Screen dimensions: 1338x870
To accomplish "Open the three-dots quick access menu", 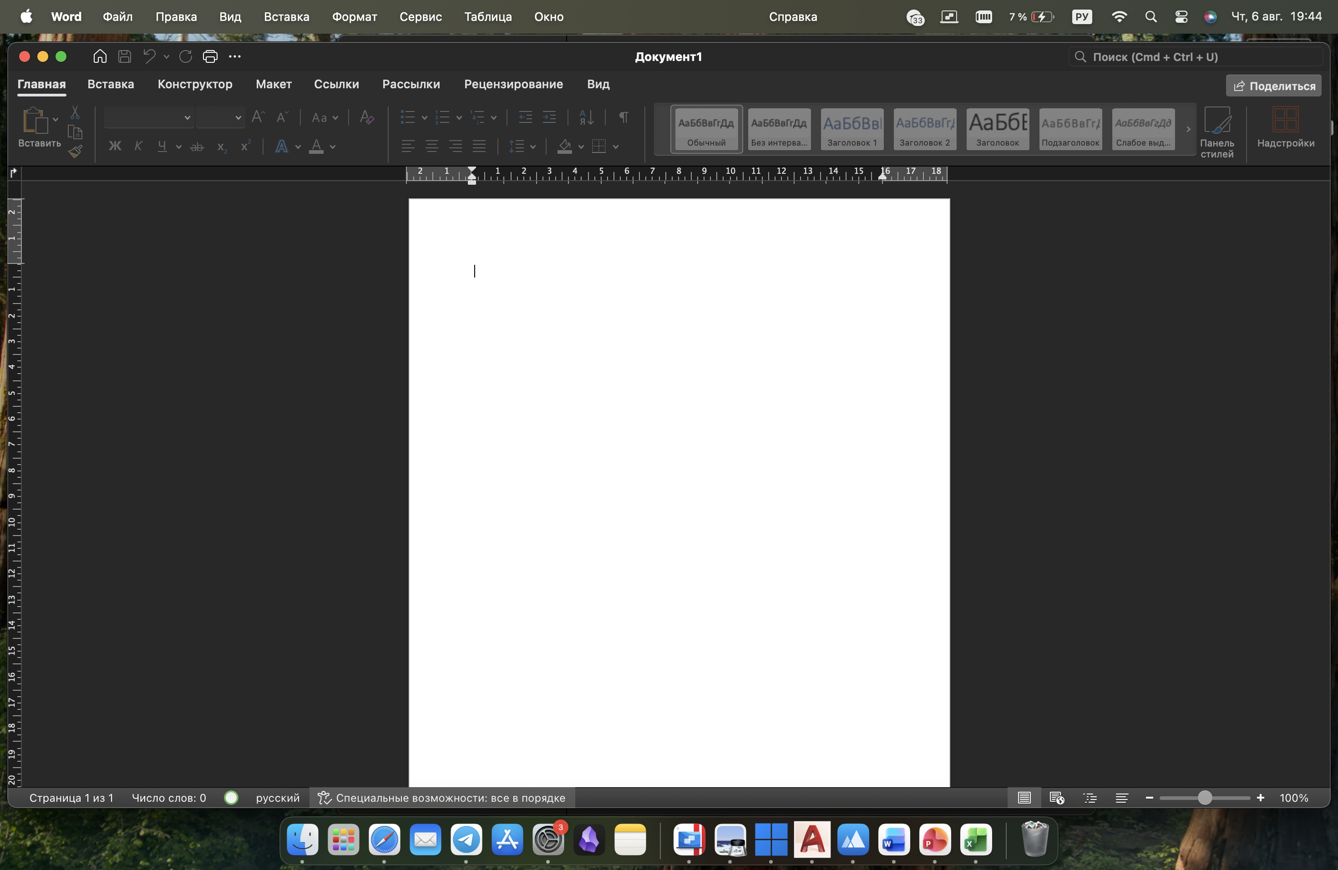I will (x=234, y=56).
